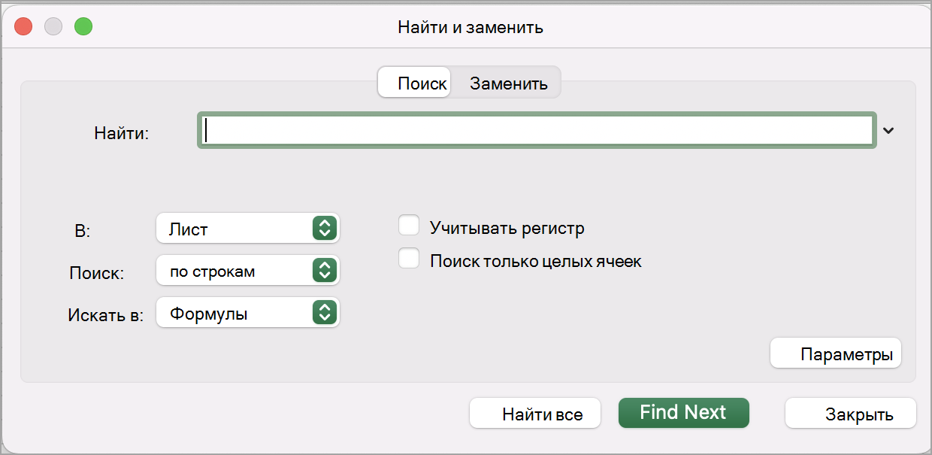Enable the Учитывать регистр checkbox
The width and height of the screenshot is (932, 455).
(x=409, y=226)
